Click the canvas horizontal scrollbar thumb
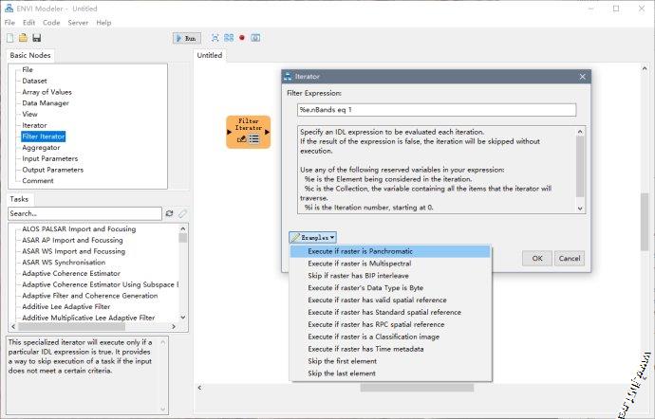The height and width of the screenshot is (419, 655). pyautogui.click(x=417, y=388)
